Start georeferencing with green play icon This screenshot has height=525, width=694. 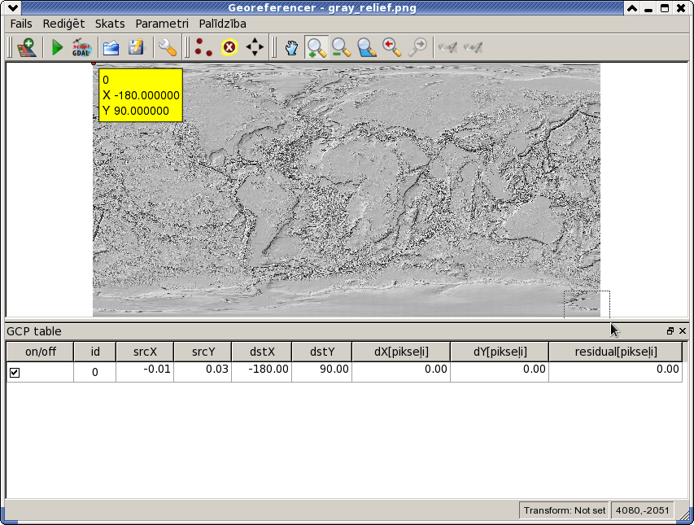(57, 47)
